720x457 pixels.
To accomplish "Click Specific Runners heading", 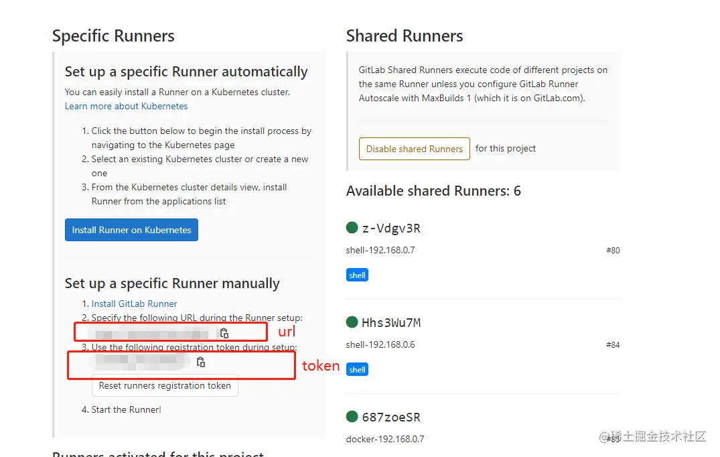I will coord(113,36).
